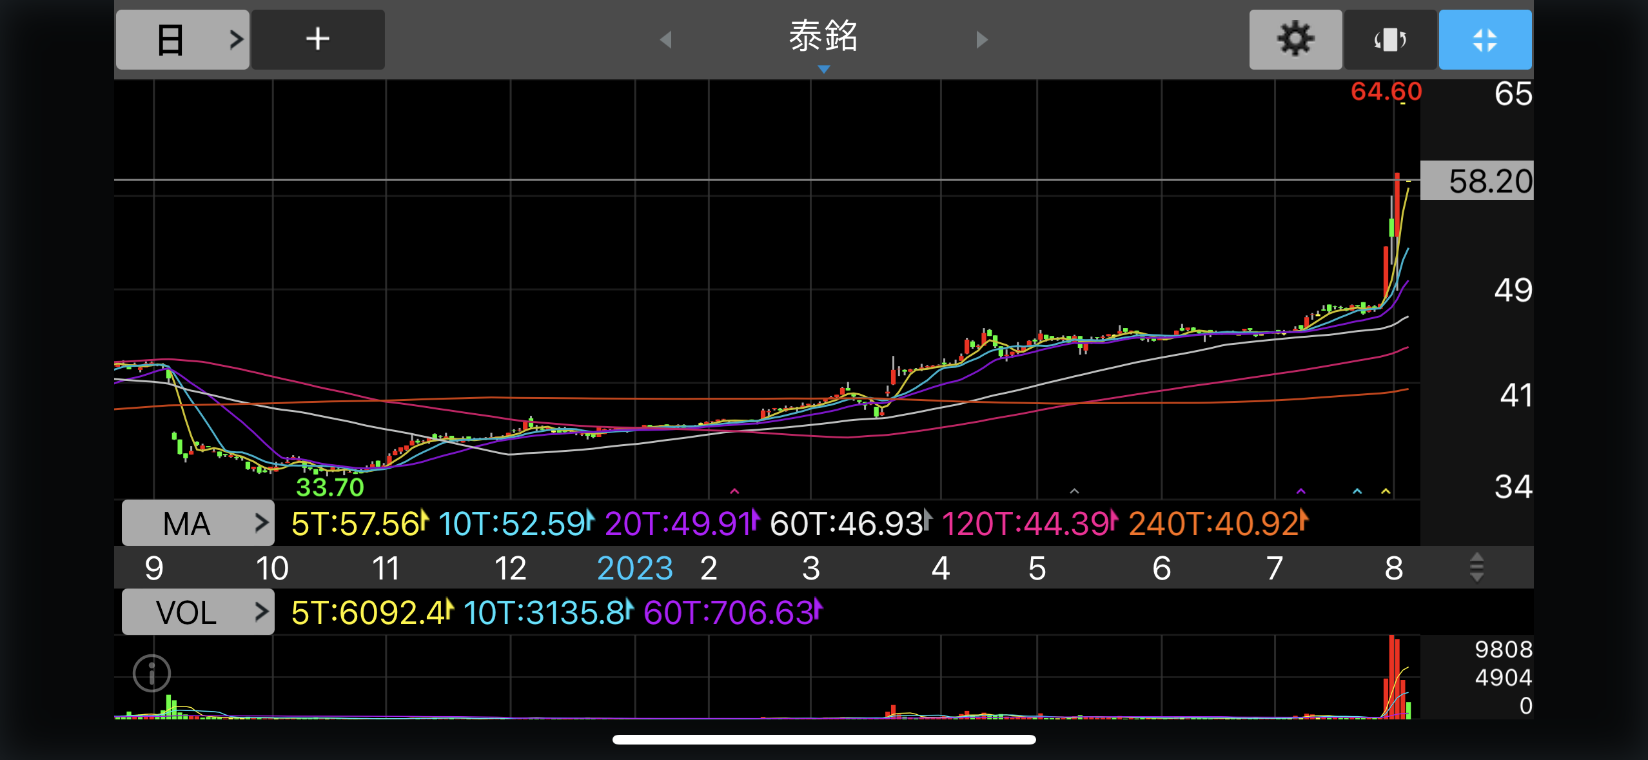Go to the next stock arrow
1648x760 pixels.
click(981, 39)
